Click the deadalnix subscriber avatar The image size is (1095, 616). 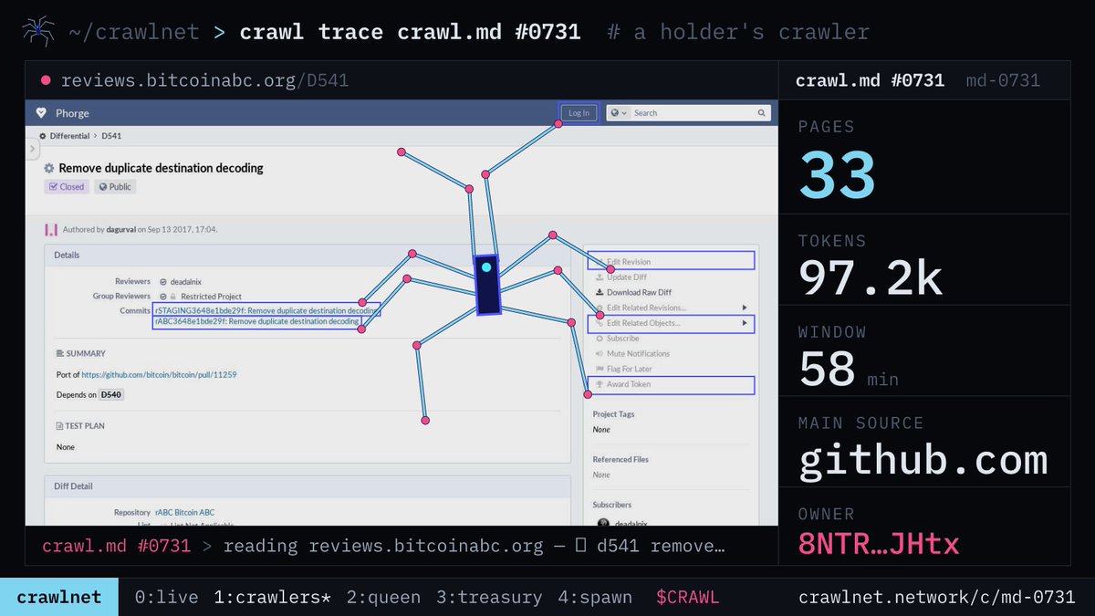coord(603,523)
